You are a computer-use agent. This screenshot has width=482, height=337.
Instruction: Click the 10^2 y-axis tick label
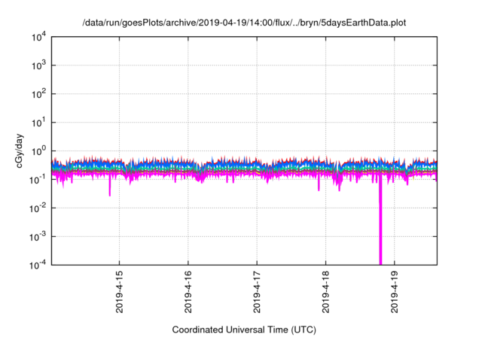point(38,94)
